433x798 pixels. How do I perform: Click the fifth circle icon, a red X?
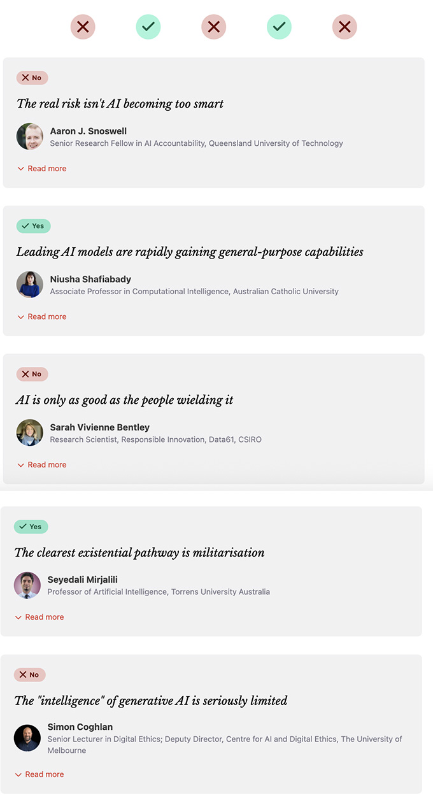coord(344,27)
